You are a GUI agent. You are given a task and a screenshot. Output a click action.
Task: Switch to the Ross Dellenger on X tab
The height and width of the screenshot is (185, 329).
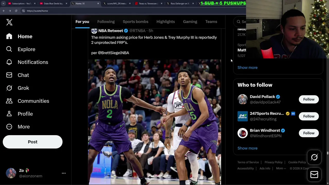180,4
